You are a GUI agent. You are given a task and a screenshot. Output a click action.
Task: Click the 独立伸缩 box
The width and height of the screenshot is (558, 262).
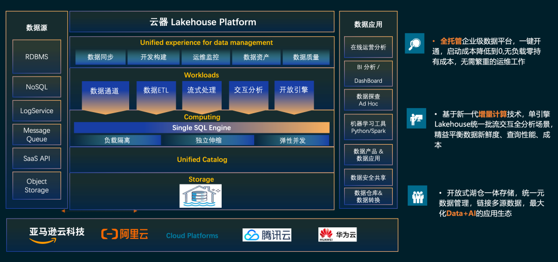tap(209, 140)
